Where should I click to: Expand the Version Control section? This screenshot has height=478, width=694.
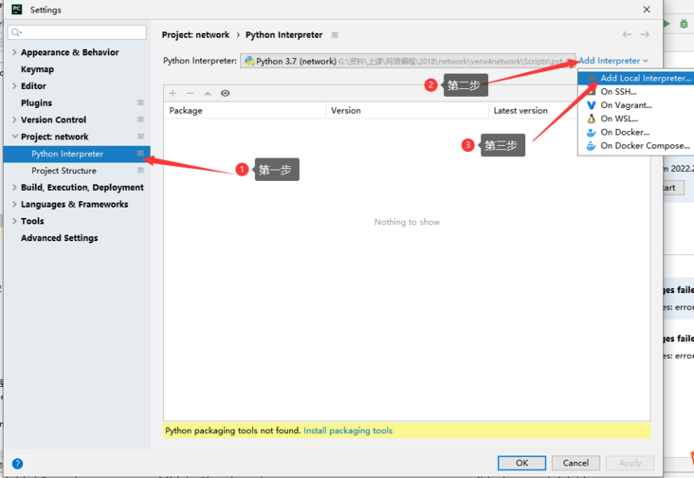(14, 119)
